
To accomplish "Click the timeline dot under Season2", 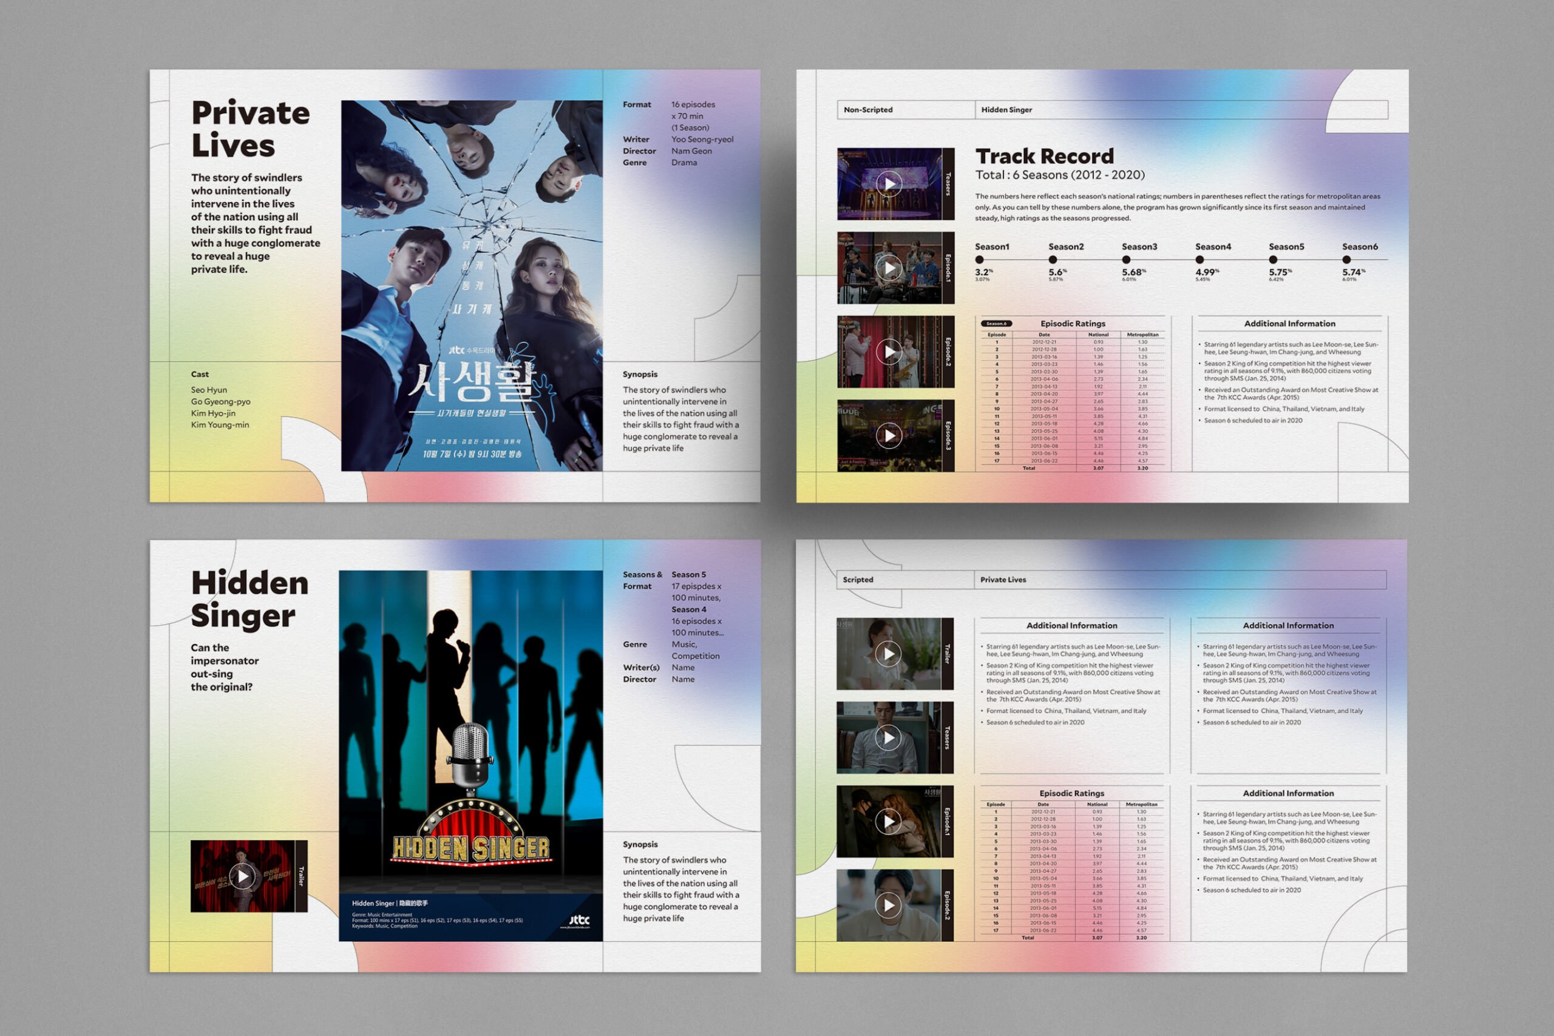I will point(1053,260).
